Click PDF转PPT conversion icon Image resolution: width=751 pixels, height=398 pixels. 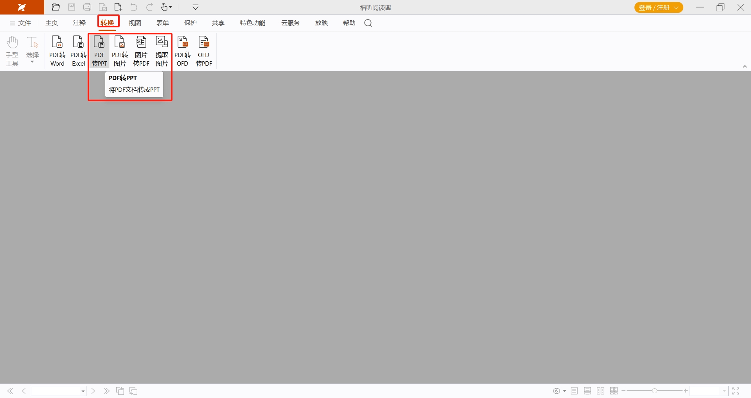(x=99, y=51)
